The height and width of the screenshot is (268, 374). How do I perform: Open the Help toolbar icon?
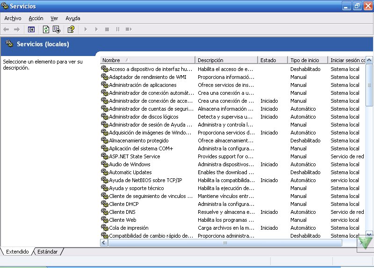tap(71, 29)
